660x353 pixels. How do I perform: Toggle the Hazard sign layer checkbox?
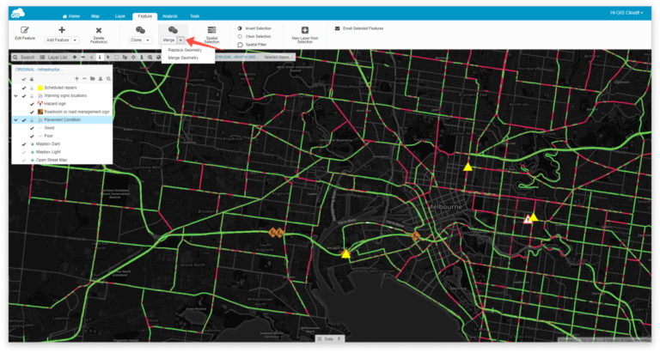pyautogui.click(x=32, y=104)
